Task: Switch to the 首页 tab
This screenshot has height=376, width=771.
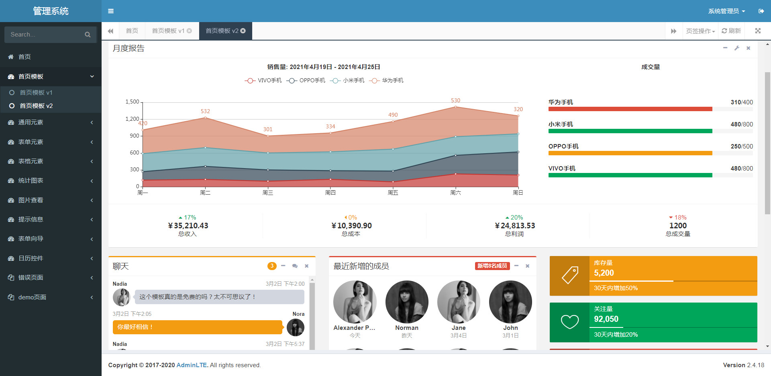Action: [x=132, y=31]
